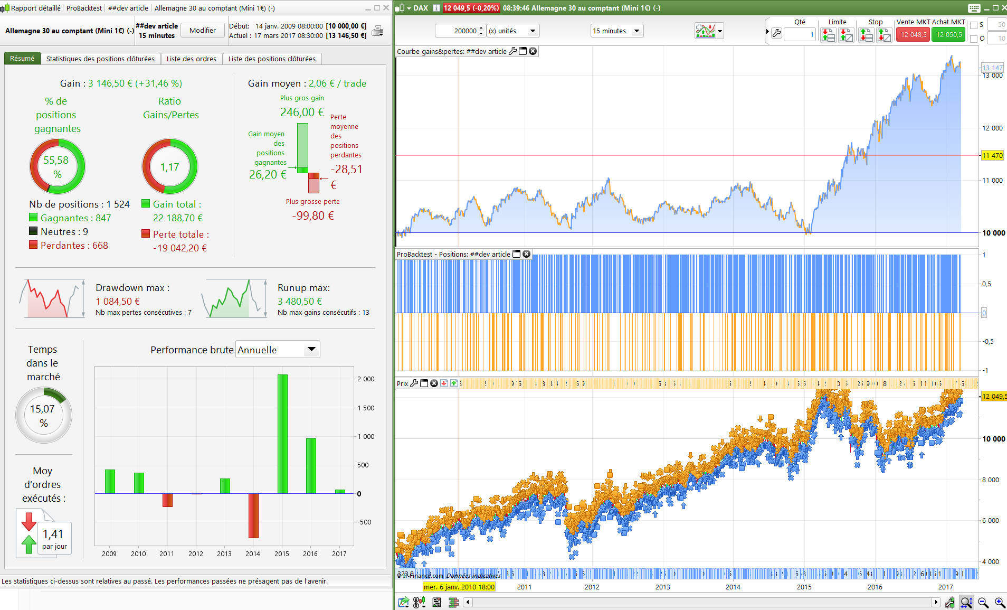Screen dimensions: 1007x610
Task: Click the Gagnantes : 847 legend entry
Action: coord(70,218)
